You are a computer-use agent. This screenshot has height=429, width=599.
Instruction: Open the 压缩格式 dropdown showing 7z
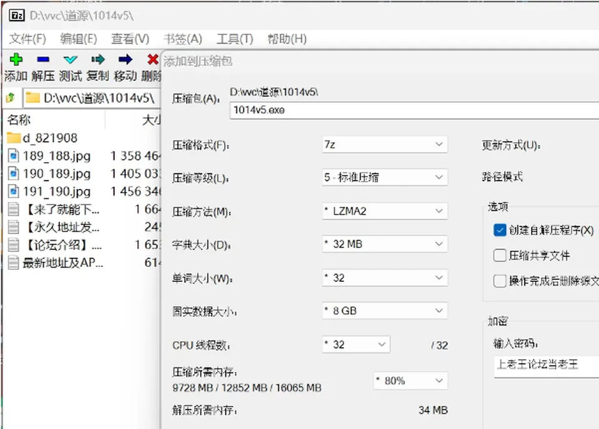pos(385,145)
